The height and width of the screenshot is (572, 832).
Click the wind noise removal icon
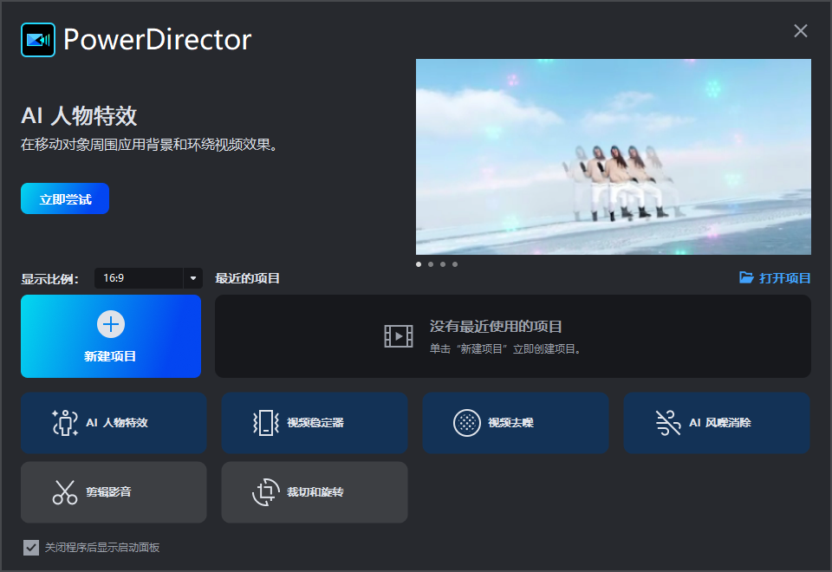click(x=668, y=423)
